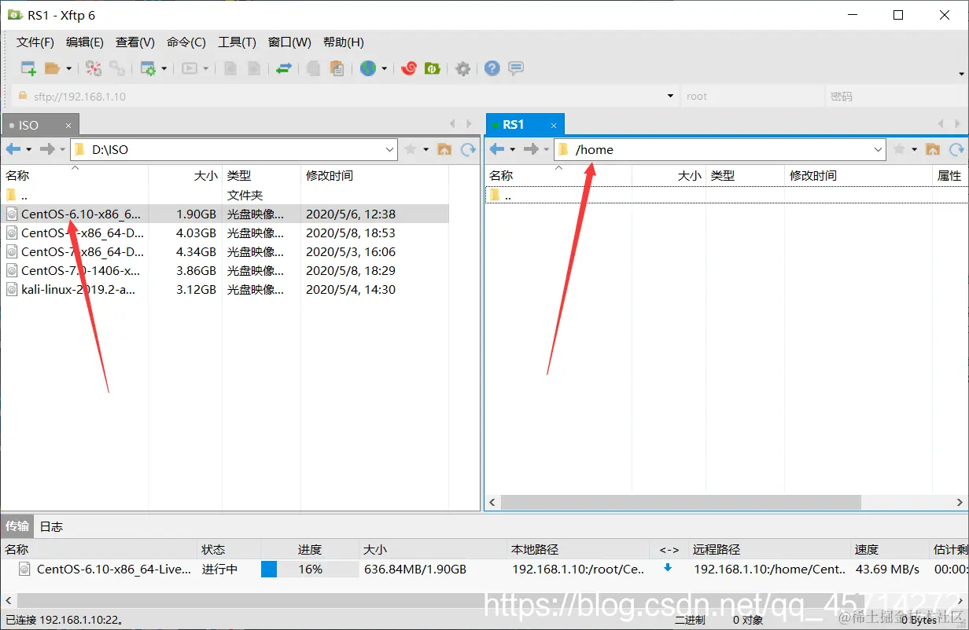Open the 窗口(W) menu
The image size is (969, 630).
click(289, 42)
